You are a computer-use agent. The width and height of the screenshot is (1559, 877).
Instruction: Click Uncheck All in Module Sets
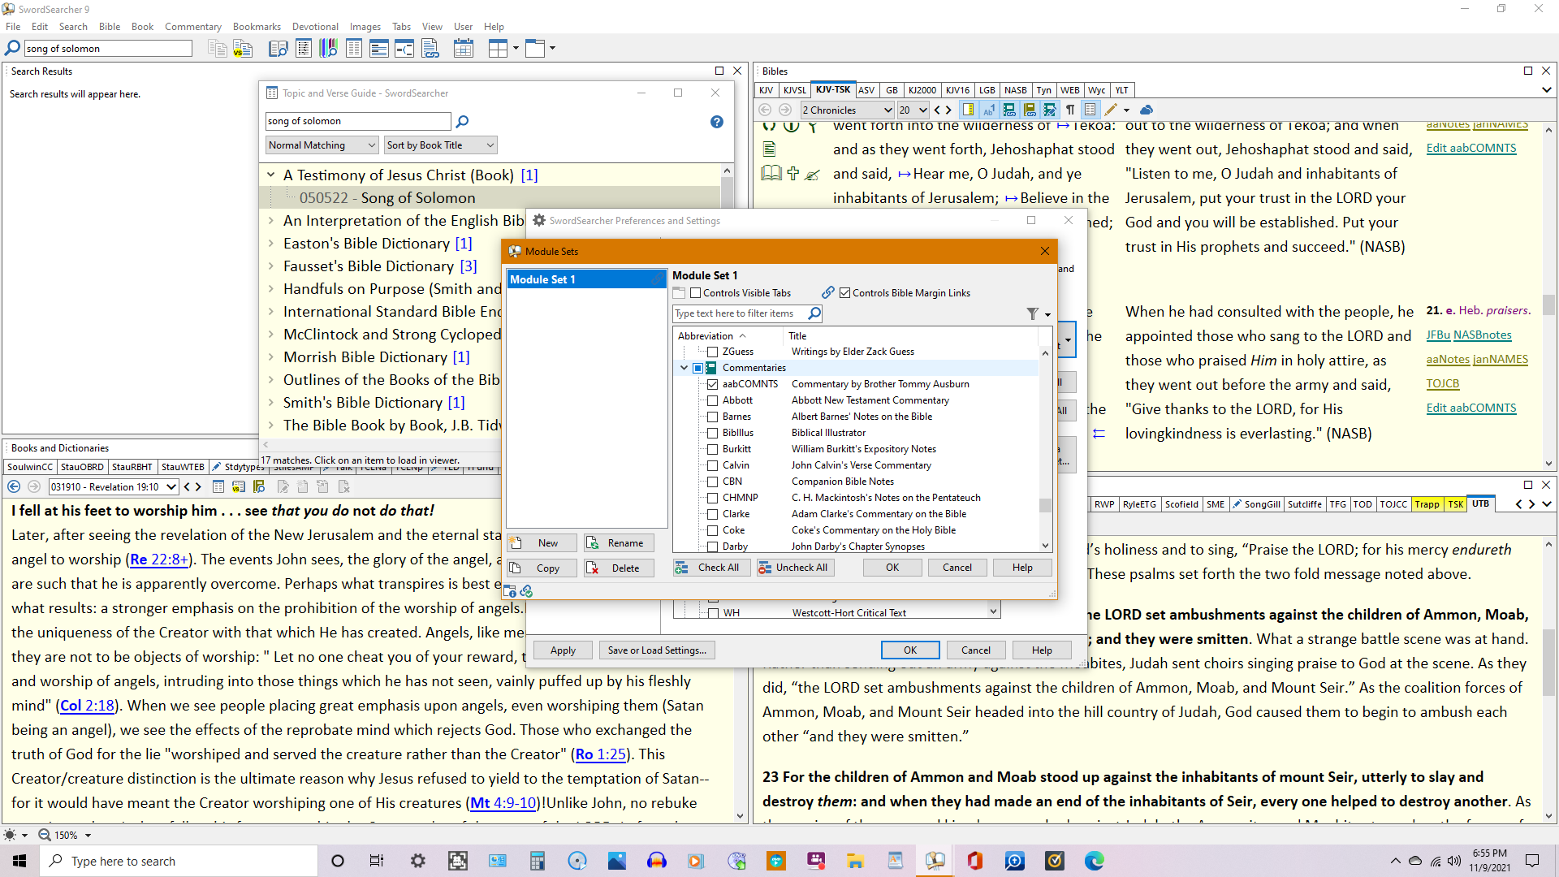click(x=795, y=568)
